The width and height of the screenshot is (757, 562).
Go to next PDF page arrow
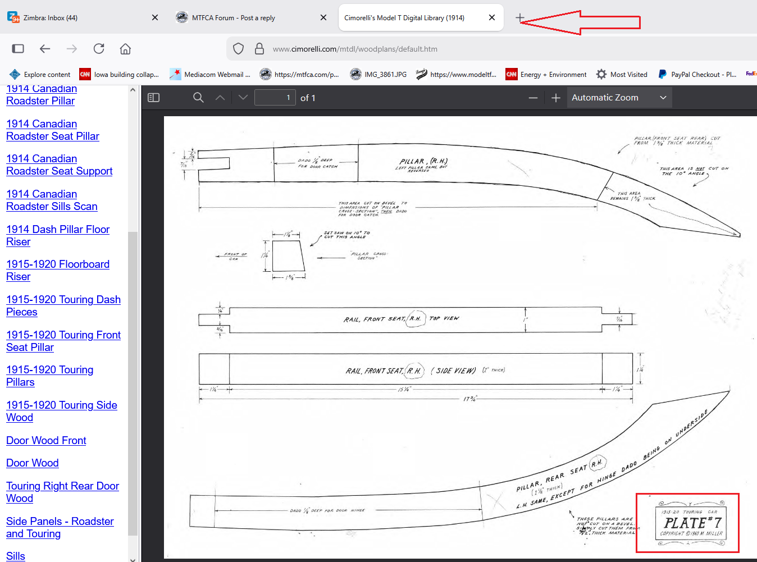(x=243, y=98)
